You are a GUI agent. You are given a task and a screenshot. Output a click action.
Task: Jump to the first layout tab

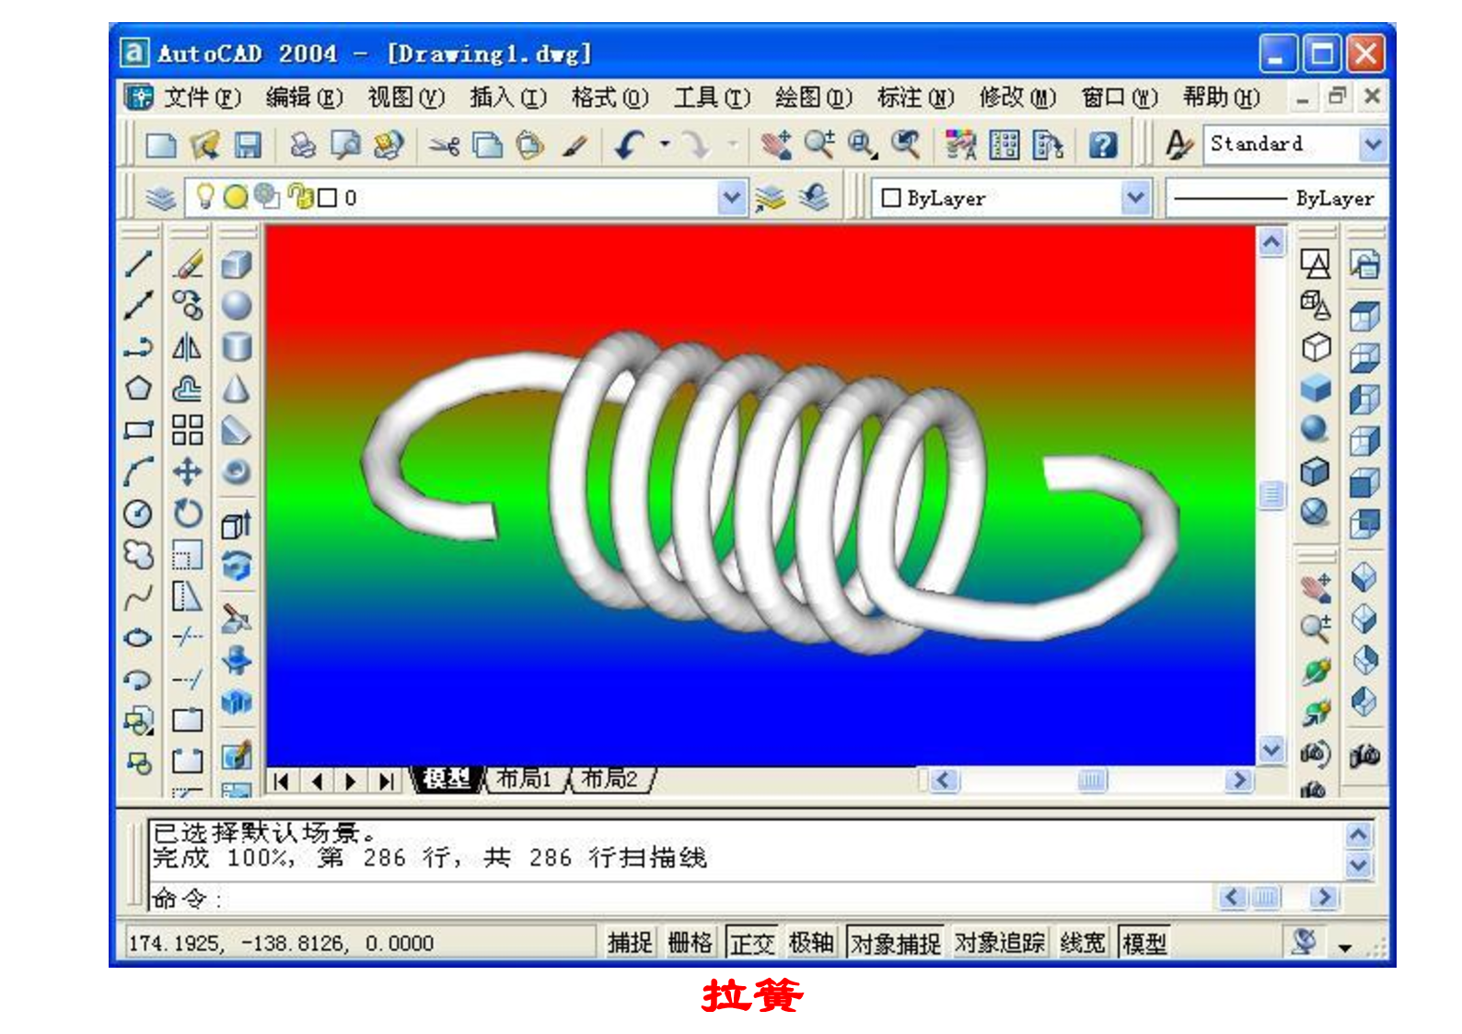(x=282, y=782)
